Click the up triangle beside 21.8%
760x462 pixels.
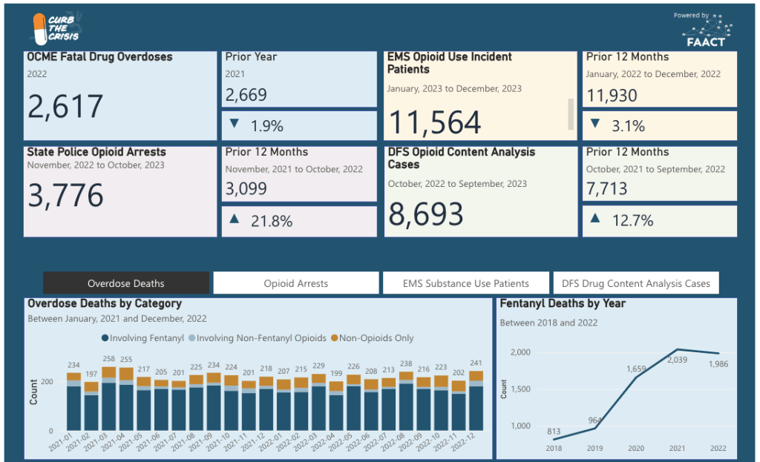click(x=235, y=220)
